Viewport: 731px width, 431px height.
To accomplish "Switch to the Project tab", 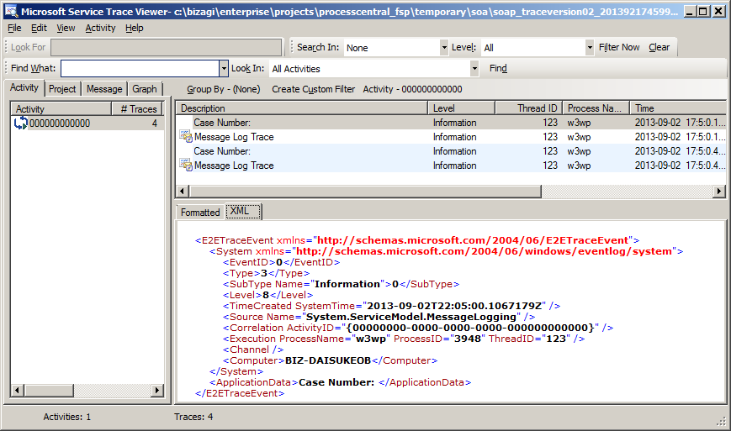I will (62, 89).
